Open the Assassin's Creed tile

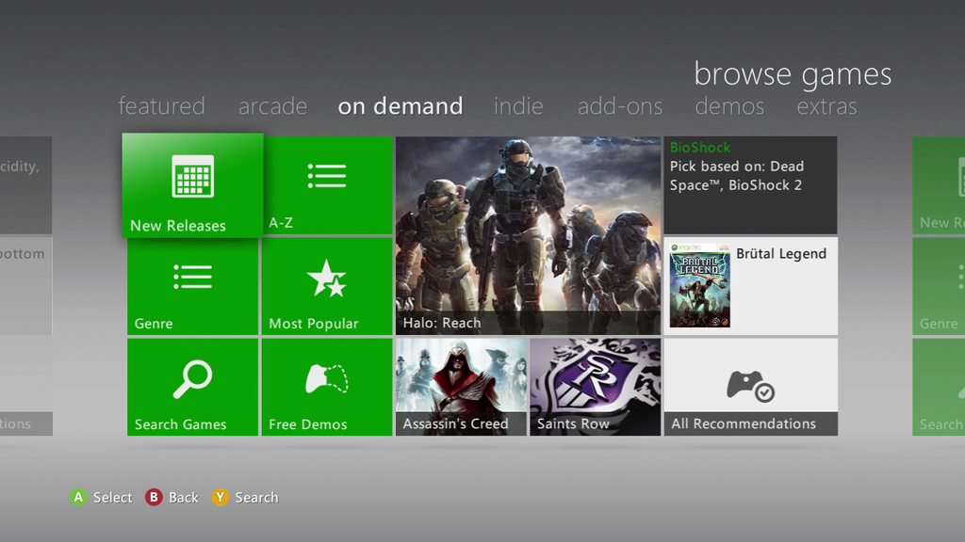click(461, 387)
